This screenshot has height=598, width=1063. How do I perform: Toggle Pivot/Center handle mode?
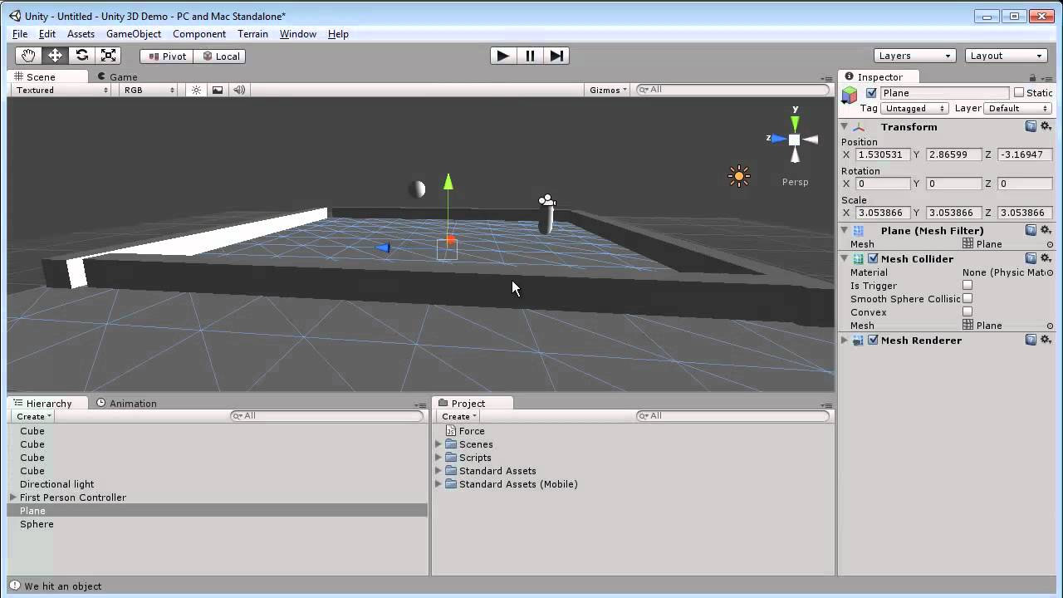167,56
